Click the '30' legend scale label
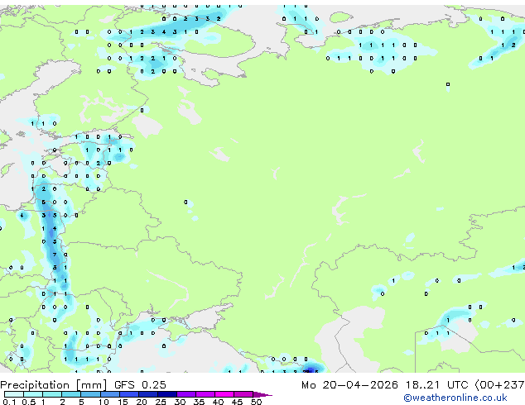 180,402
